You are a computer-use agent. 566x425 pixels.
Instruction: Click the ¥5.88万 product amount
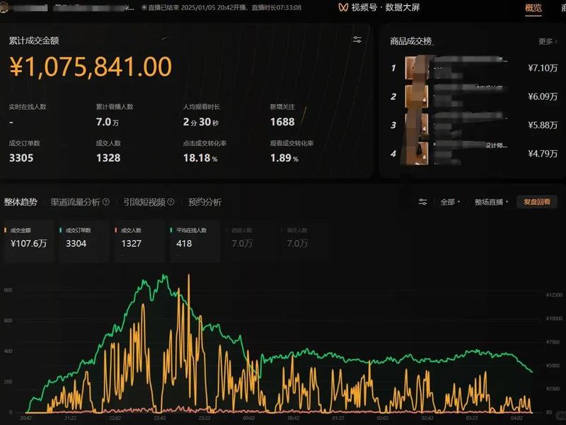click(x=543, y=125)
